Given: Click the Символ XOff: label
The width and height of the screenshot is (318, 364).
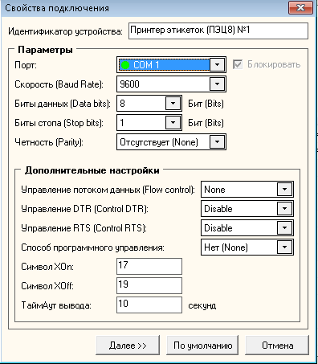Looking at the screenshot, I should 47,286.
